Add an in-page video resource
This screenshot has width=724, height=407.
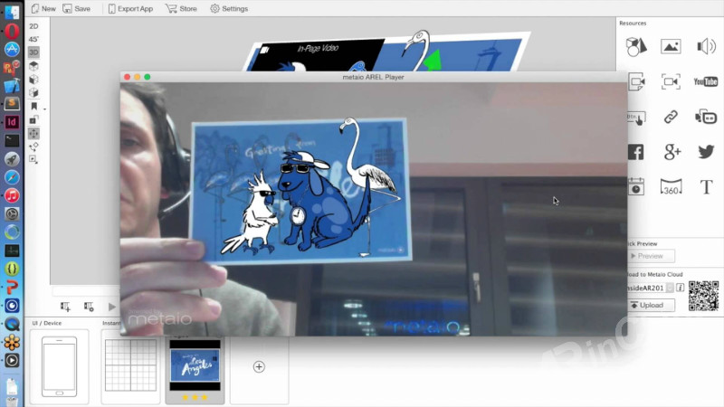coord(637,81)
